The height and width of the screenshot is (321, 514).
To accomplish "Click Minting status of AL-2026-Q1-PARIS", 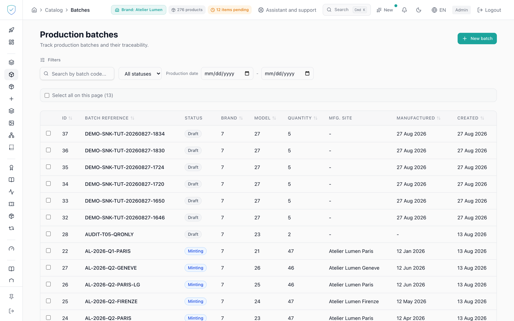I will (x=196, y=251).
